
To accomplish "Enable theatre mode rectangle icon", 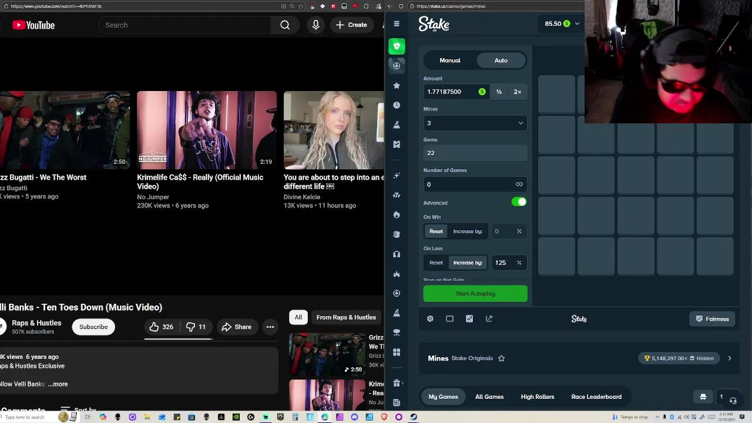I will coord(449,318).
